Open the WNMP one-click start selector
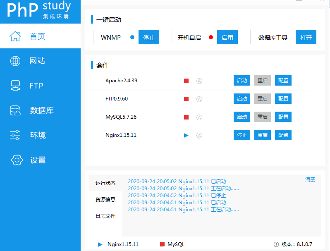 pos(111,37)
